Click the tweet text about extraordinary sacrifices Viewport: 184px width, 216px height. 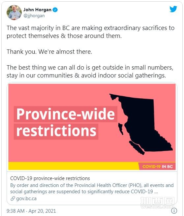pyautogui.click(x=90, y=32)
